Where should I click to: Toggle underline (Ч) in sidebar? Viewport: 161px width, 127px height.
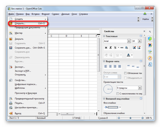click(x=115, y=48)
